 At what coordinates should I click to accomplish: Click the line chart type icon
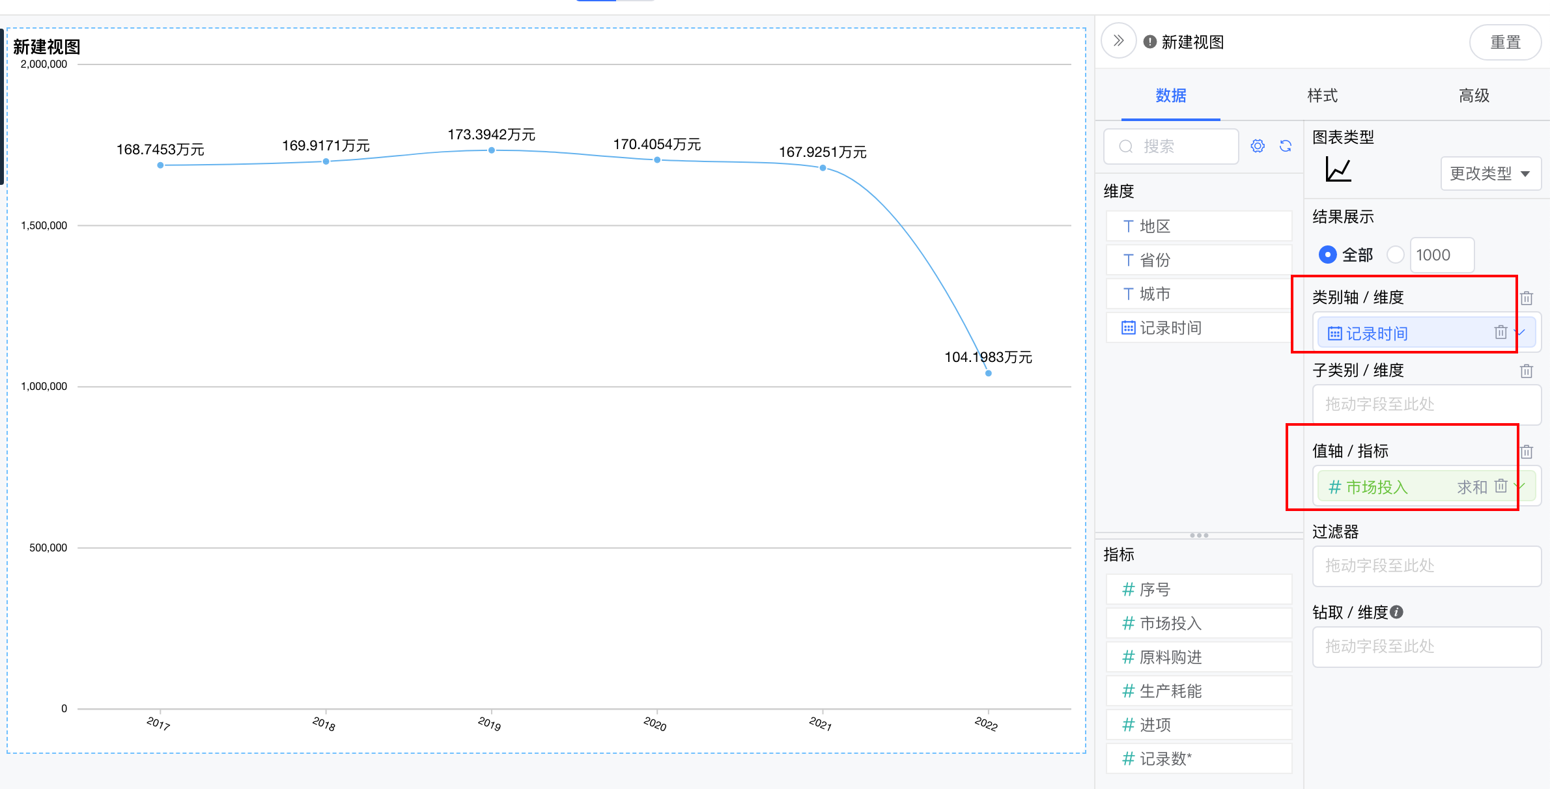pyautogui.click(x=1338, y=170)
